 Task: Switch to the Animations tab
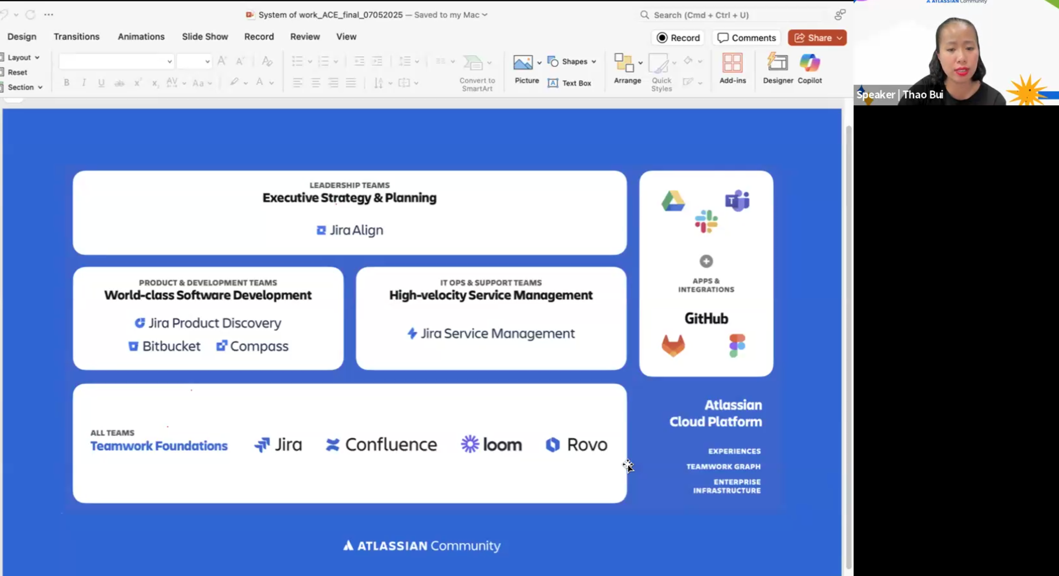[x=141, y=36]
